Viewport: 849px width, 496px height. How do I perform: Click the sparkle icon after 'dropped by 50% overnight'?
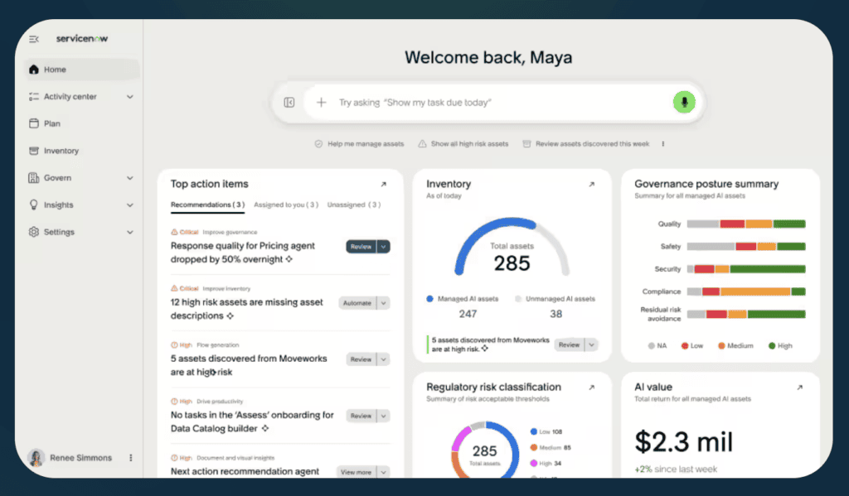point(289,259)
